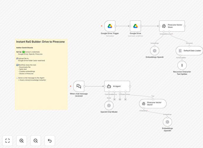Screen dimensions: 203x148
Task: Select the Instant RaG Builder sticky note title
Action: (x=40, y=42)
